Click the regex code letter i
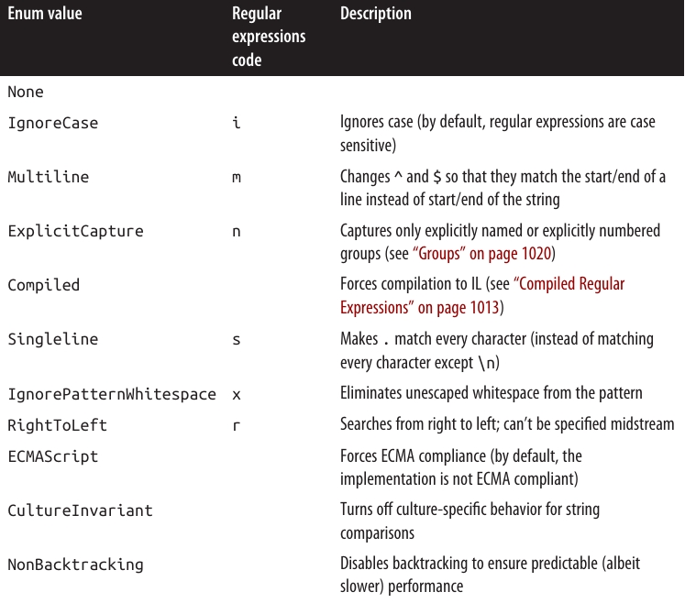This screenshot has width=685, height=603. [237, 122]
